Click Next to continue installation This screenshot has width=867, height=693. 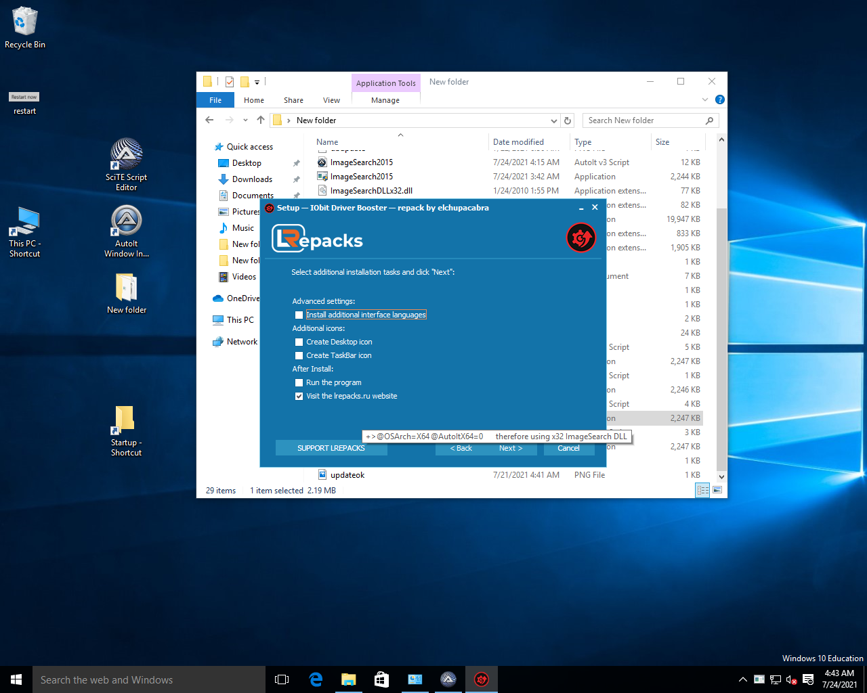[511, 448]
